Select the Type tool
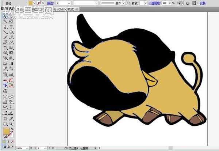The height and width of the screenshot is (151, 219). (x=11, y=27)
